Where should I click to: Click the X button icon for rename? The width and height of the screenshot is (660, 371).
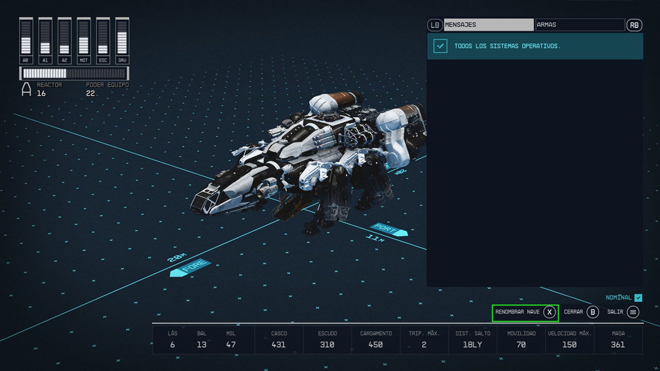click(550, 312)
